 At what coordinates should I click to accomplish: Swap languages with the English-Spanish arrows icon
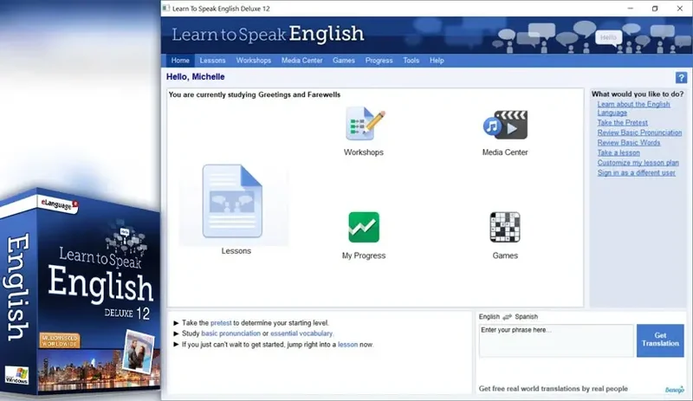(x=508, y=316)
